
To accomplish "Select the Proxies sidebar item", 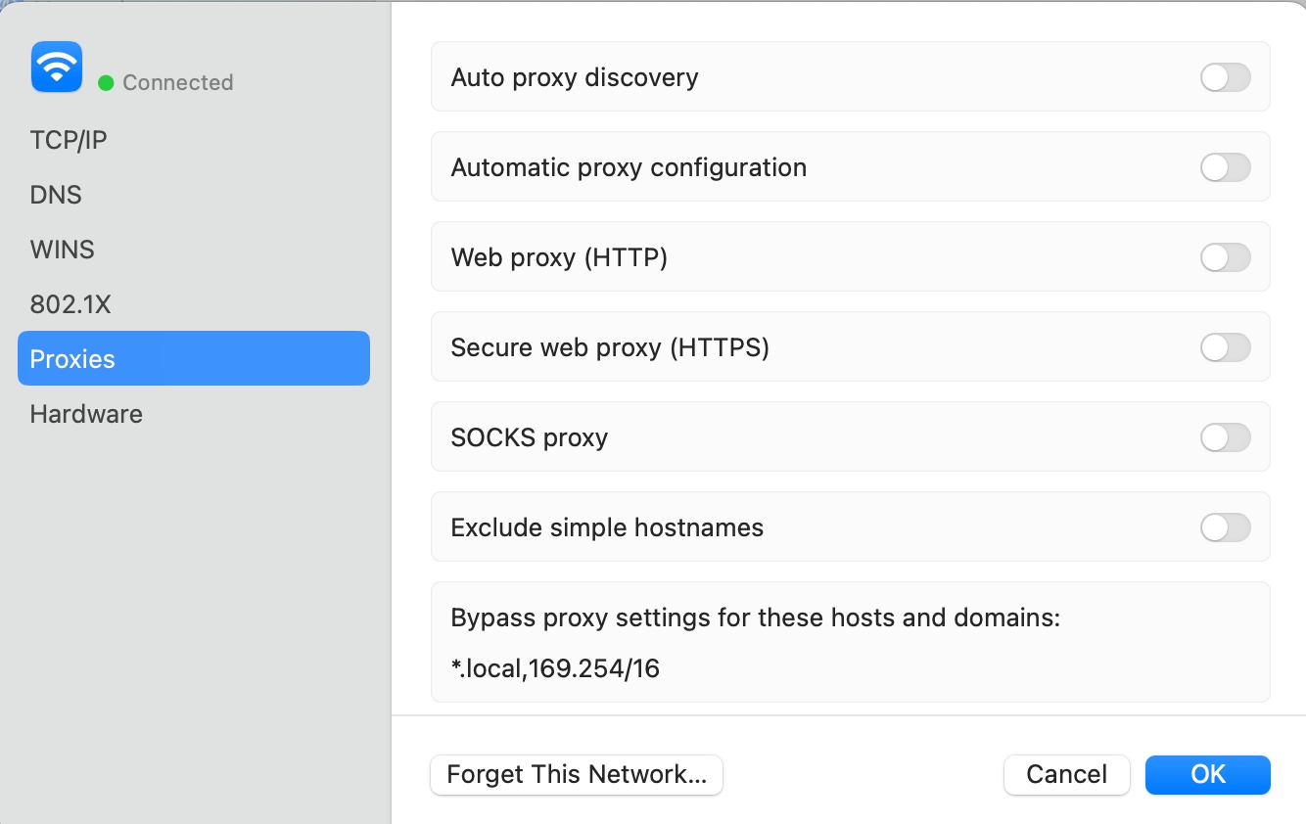I will [x=193, y=359].
